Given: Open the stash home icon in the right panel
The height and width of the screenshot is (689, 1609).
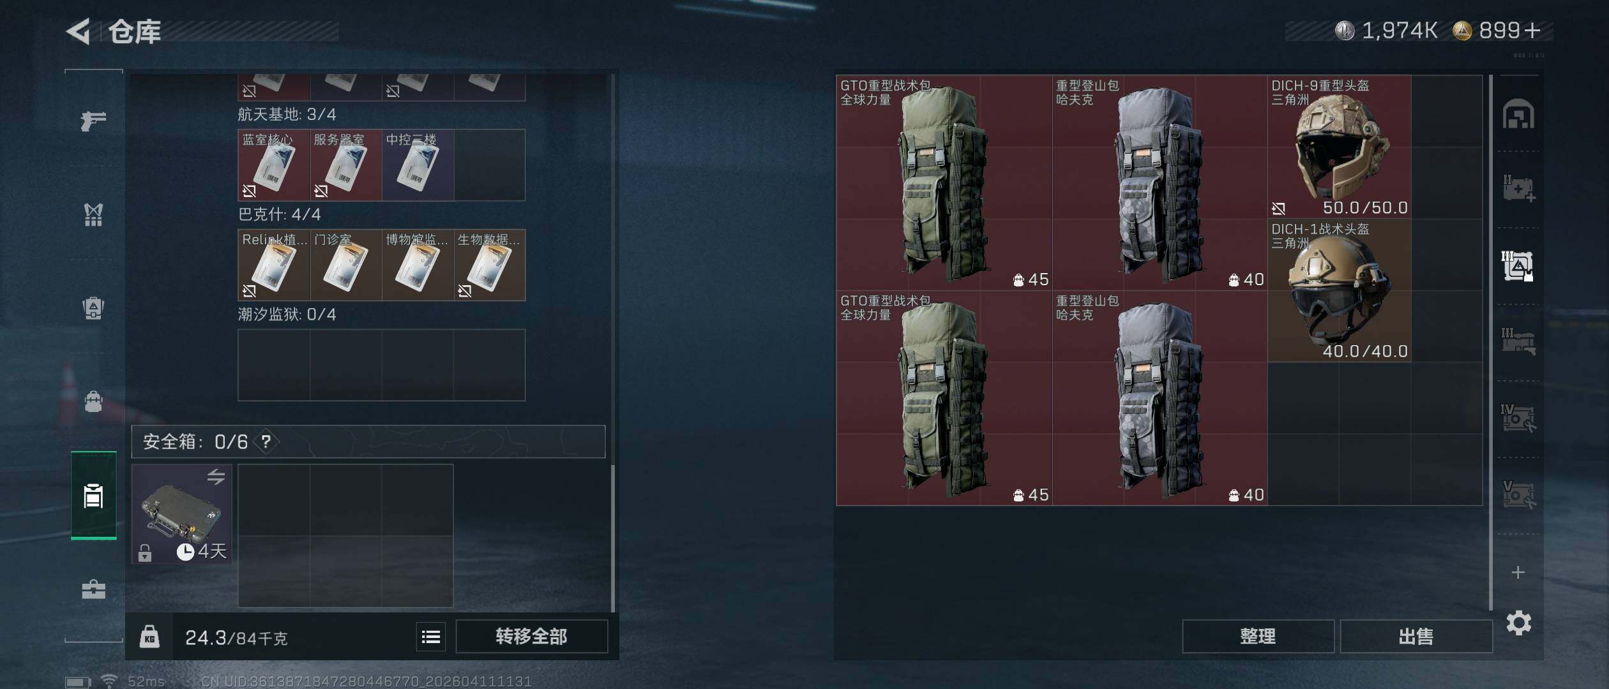Looking at the screenshot, I should [1518, 114].
